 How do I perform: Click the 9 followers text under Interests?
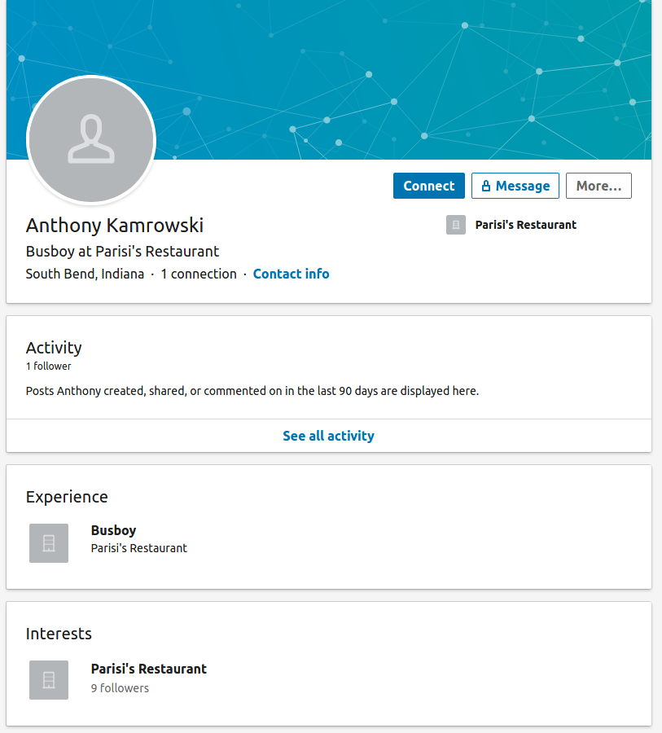tap(120, 688)
